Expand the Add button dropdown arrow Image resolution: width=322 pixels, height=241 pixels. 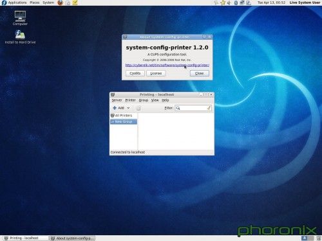[x=128, y=108]
